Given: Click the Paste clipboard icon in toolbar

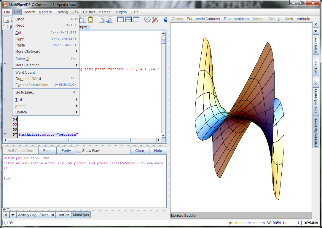Looking at the screenshot, I should click(x=90, y=20).
